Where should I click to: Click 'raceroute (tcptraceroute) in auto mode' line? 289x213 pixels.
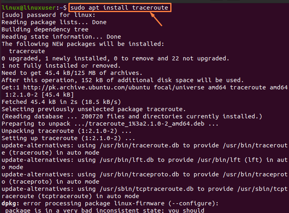click(70, 196)
